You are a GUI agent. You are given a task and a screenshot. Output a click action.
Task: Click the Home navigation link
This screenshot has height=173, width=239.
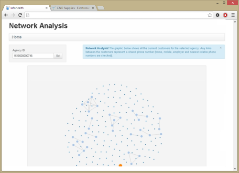coord(17,37)
